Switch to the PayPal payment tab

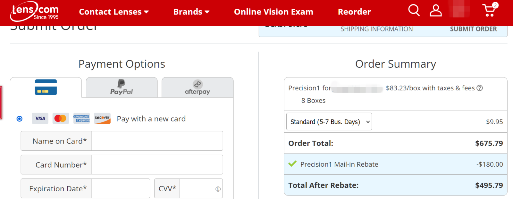122,87
